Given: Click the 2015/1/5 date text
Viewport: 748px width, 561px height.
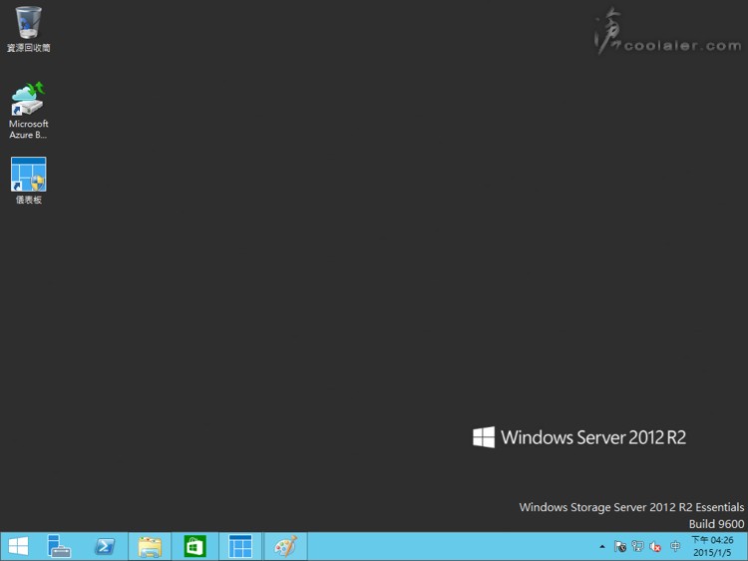Looking at the screenshot, I should 712,552.
